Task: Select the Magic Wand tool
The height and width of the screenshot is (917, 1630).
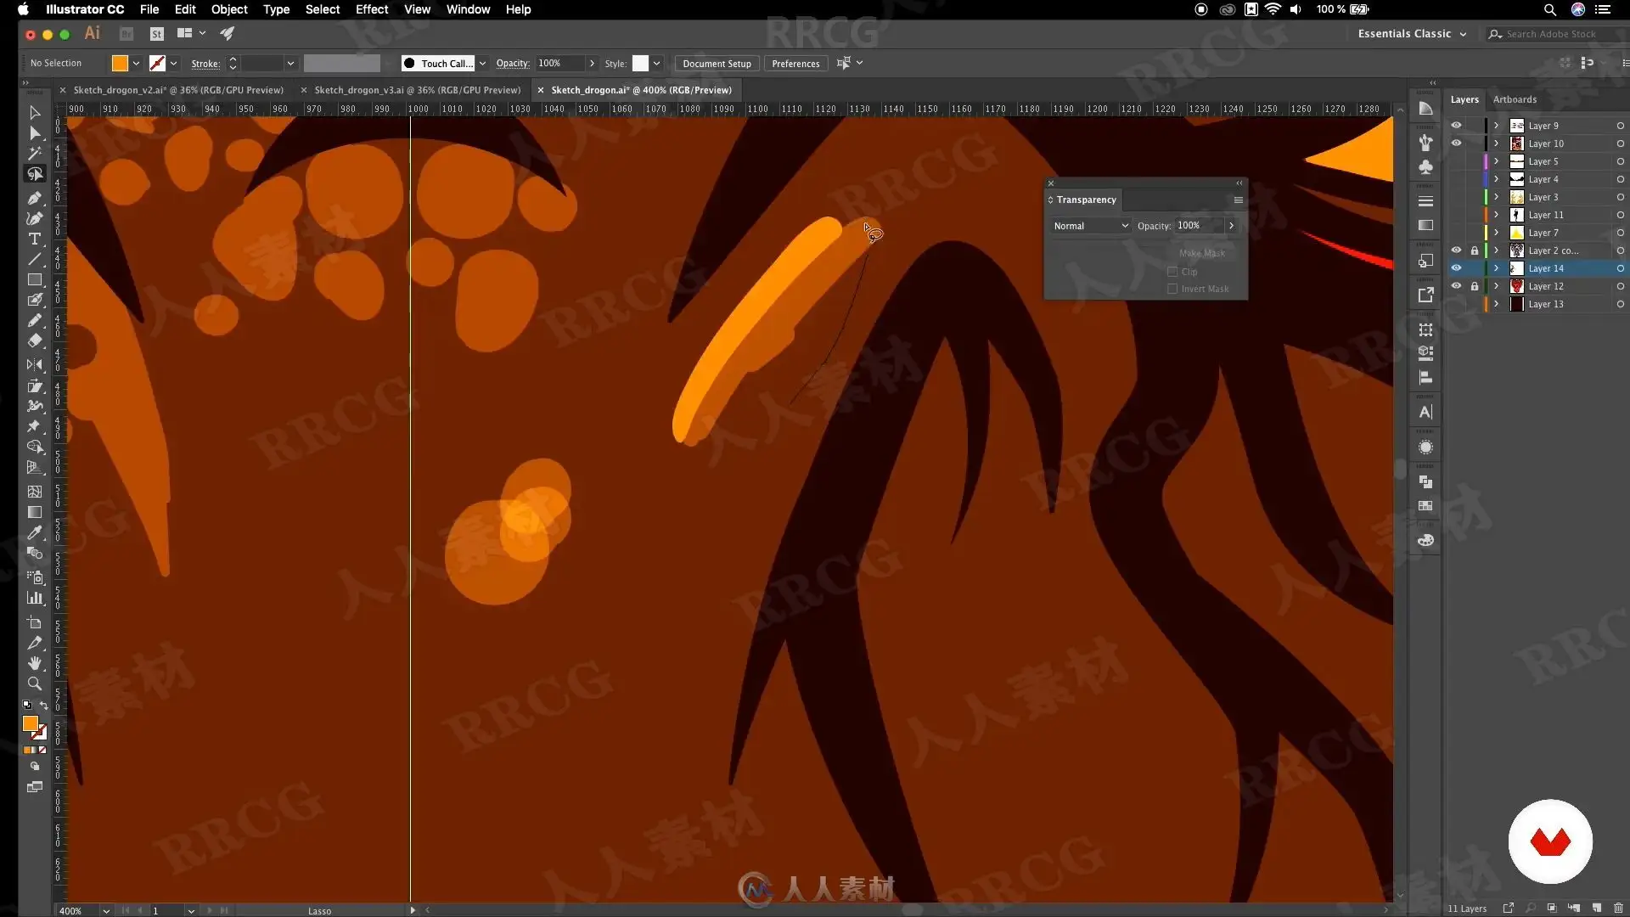Action: tap(35, 154)
